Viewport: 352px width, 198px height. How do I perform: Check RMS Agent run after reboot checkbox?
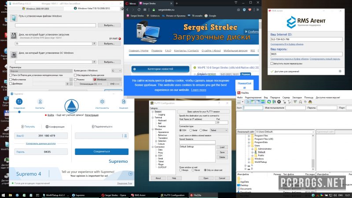(272, 63)
